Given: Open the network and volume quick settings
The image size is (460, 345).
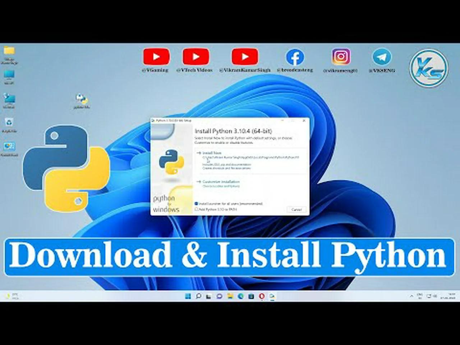Looking at the screenshot, I should [x=432, y=296].
